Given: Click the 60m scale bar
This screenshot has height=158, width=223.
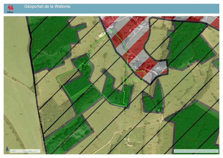Looking at the screenshot, I should pyautogui.click(x=30, y=151).
